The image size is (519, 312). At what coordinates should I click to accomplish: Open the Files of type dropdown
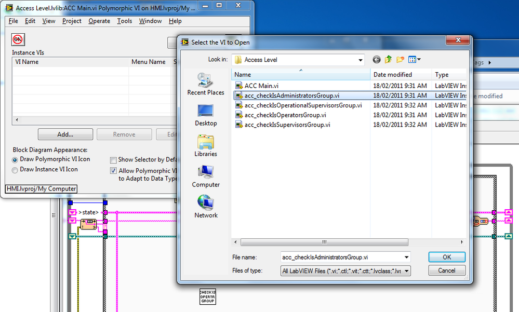(x=407, y=271)
